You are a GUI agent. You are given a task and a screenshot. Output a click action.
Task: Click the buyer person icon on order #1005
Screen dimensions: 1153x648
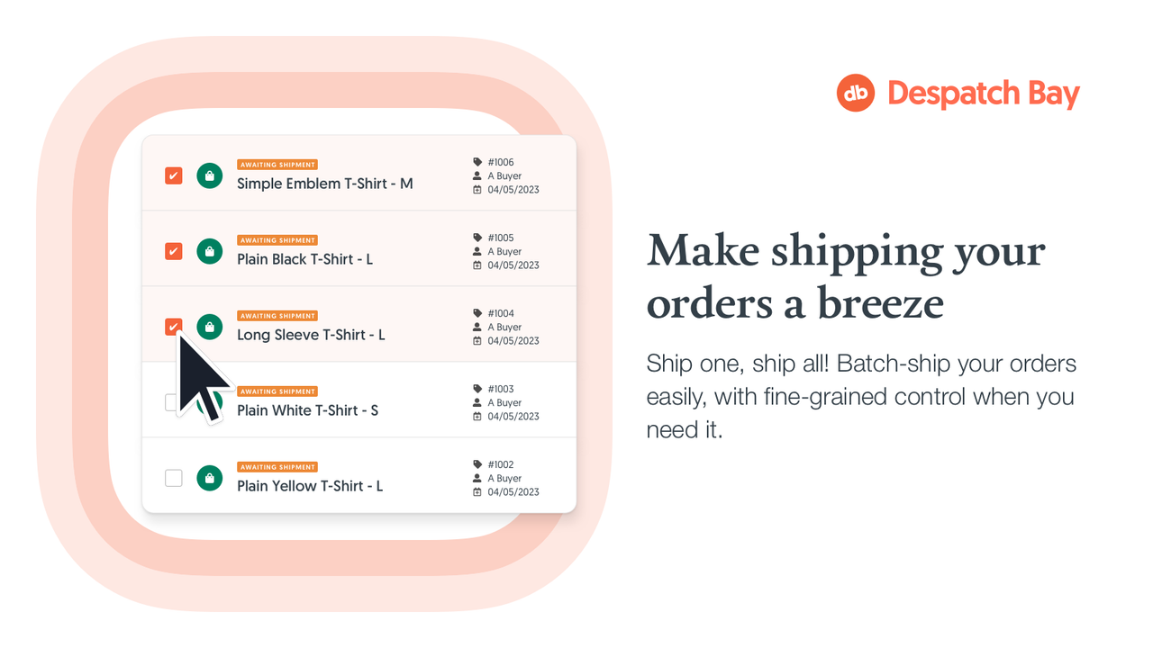point(477,251)
